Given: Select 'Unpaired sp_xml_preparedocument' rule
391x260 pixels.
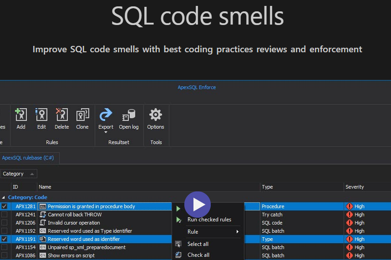Looking at the screenshot, I should coord(87,247).
